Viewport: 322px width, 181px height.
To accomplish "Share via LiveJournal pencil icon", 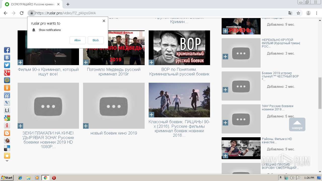I will point(7,103).
